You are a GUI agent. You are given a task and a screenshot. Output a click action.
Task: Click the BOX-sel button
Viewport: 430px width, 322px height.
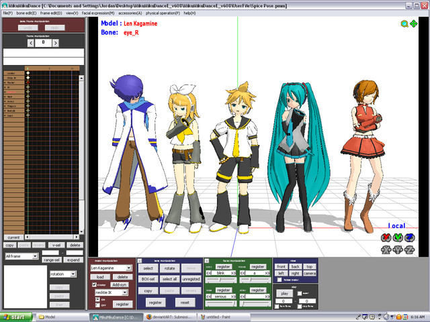148,279
